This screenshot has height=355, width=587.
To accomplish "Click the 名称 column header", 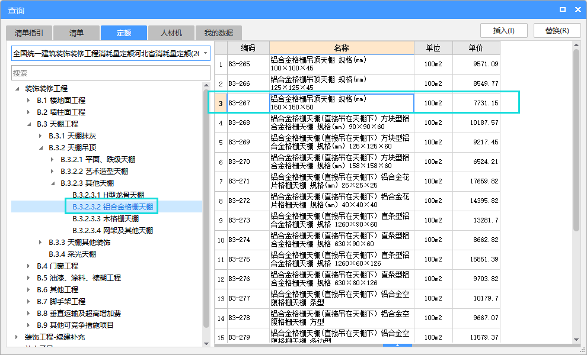I will (x=342, y=48).
